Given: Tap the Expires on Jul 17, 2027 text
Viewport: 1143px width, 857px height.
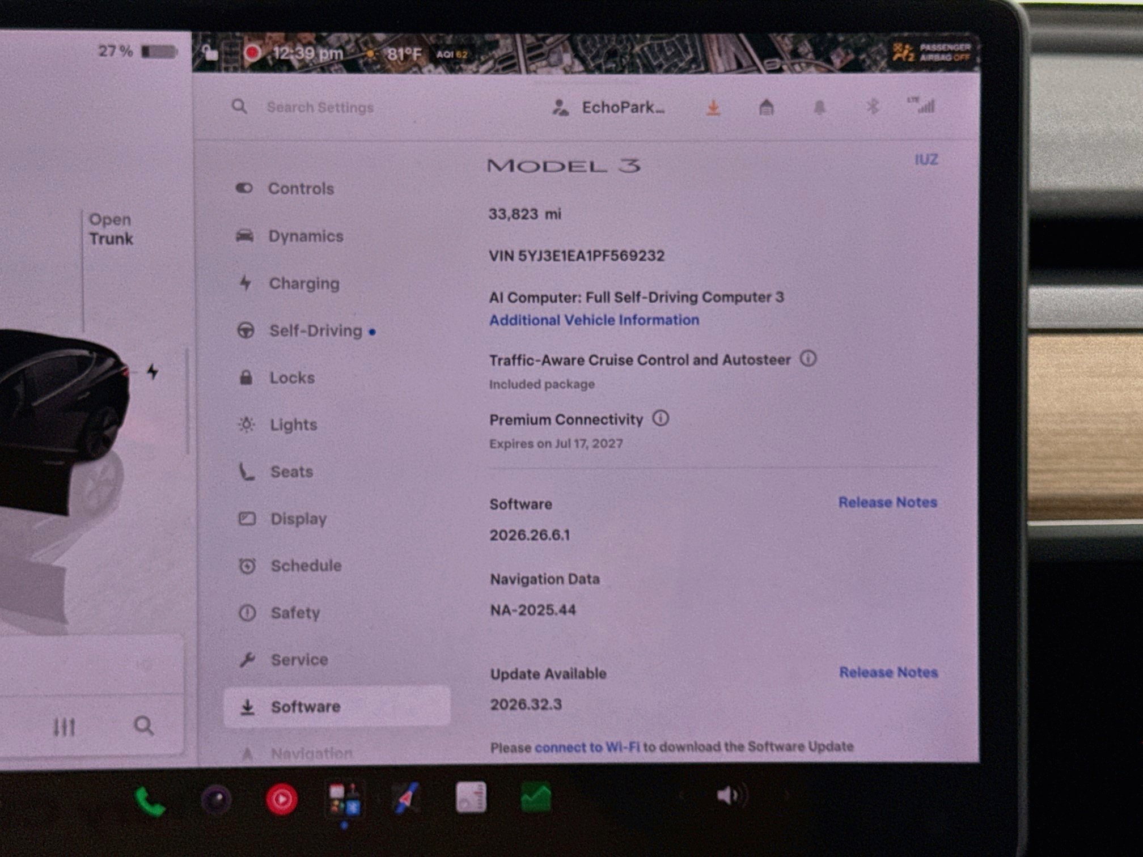Looking at the screenshot, I should coord(556,443).
